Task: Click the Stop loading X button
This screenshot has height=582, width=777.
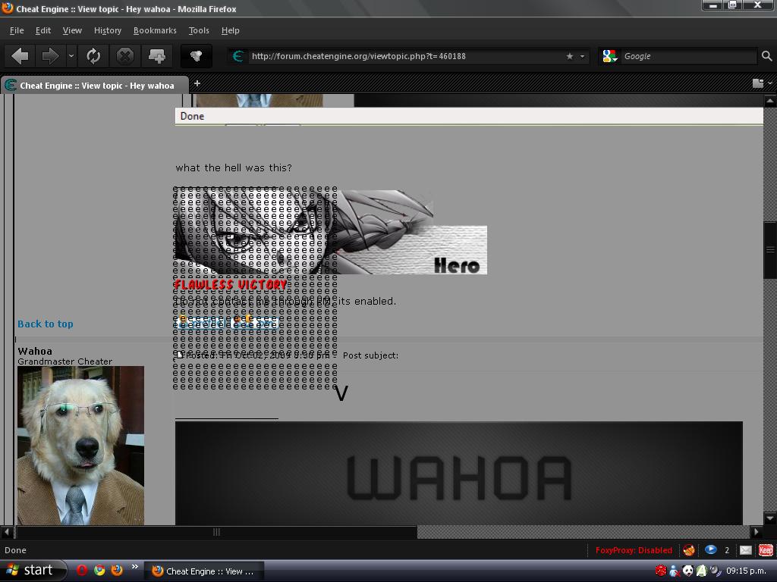Action: pos(125,56)
